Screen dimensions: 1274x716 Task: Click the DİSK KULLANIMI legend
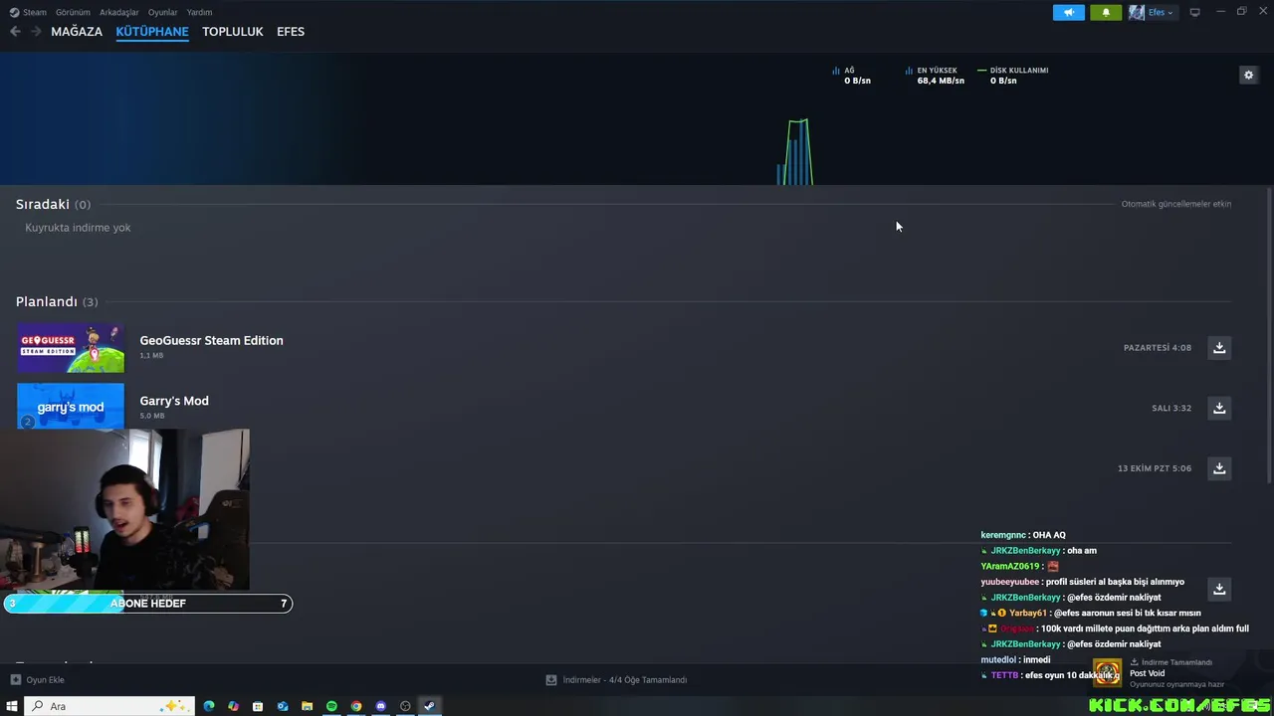[x=1013, y=76]
